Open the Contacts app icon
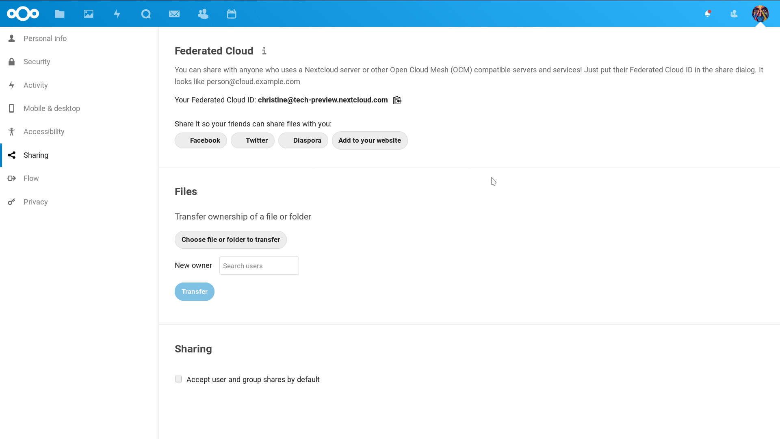Viewport: 780px width, 439px height. click(x=203, y=14)
